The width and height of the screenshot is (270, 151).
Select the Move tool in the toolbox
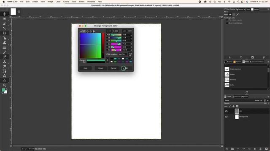5,14
